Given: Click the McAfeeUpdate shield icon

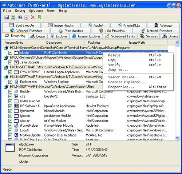Looking at the screenshot, I should 16,135.
